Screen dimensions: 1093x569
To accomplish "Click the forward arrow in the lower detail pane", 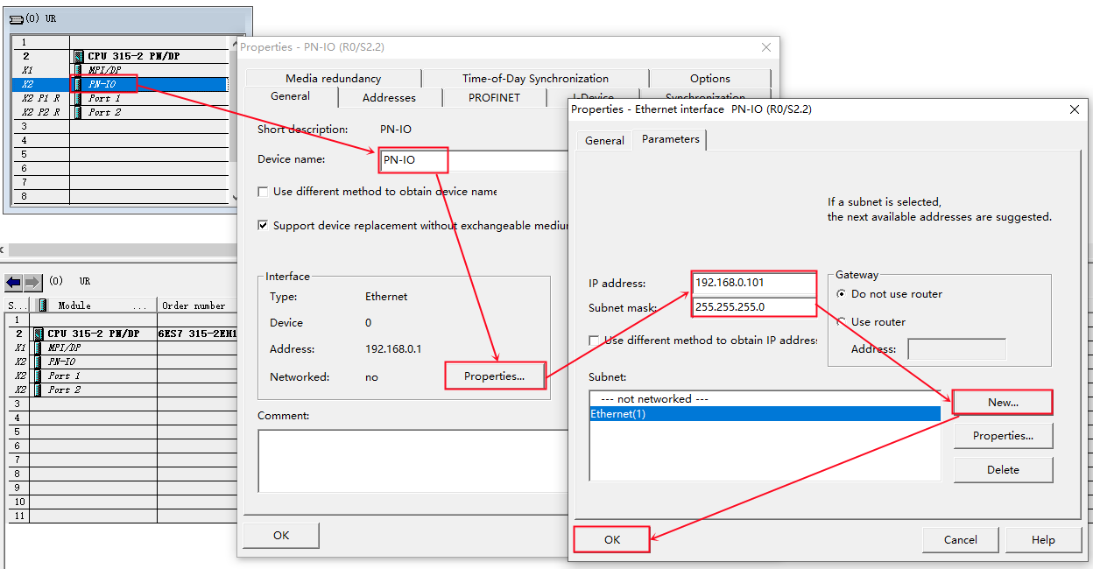I will (x=32, y=283).
